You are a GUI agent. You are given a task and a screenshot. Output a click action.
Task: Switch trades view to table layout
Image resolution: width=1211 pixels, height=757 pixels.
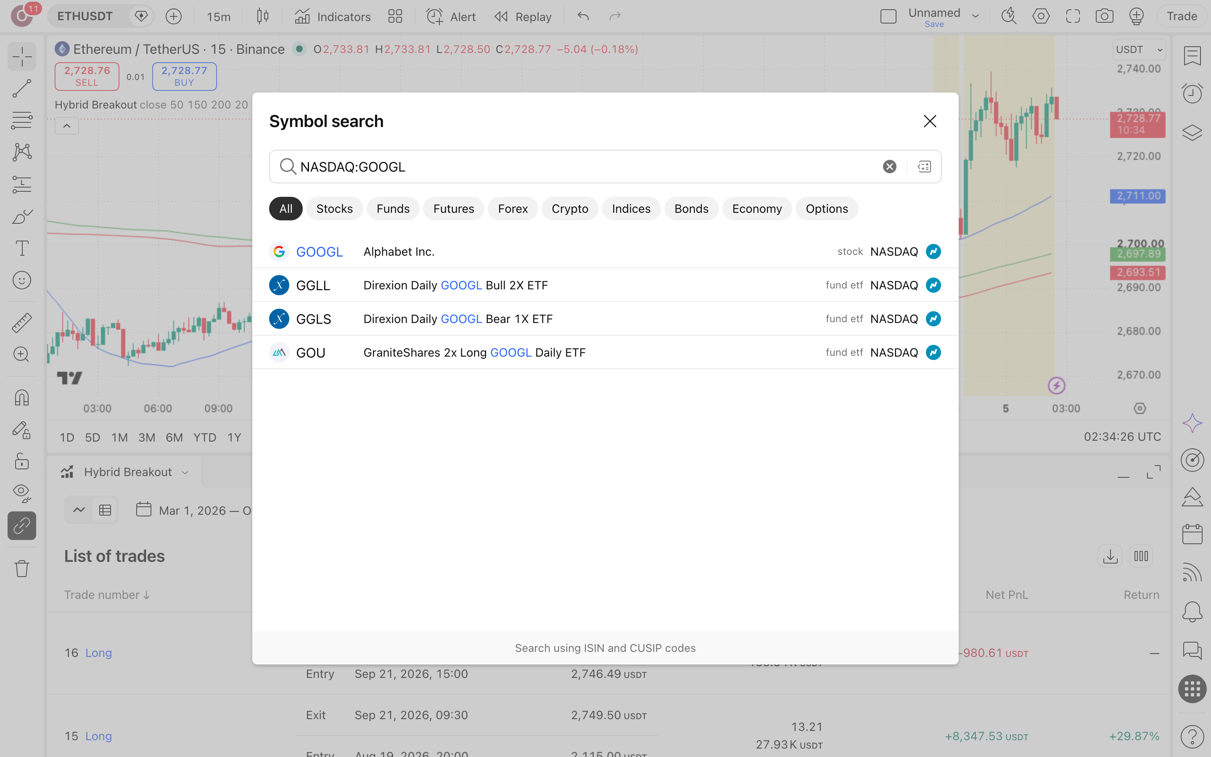[x=105, y=510]
